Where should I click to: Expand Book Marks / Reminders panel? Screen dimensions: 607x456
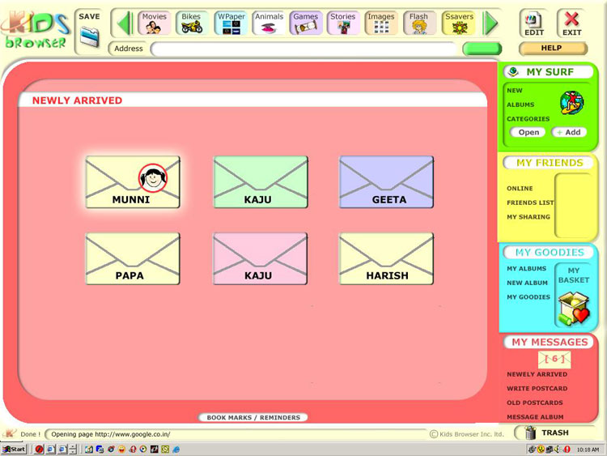point(253,417)
